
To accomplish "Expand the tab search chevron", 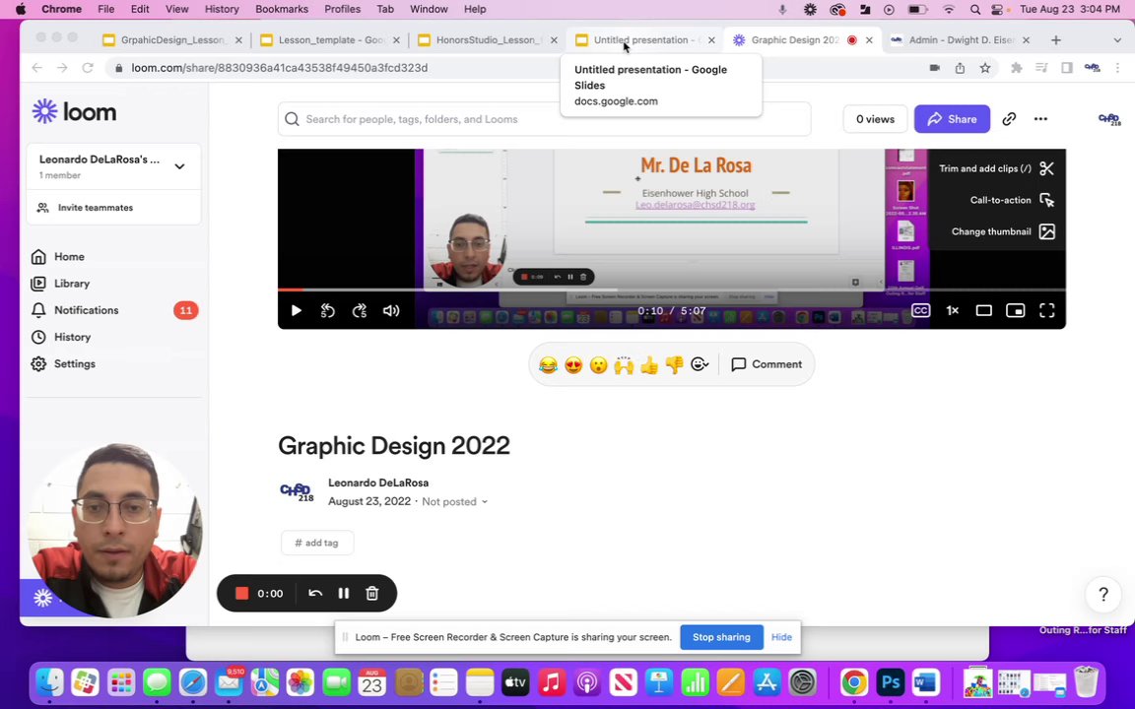I will click(x=1117, y=40).
